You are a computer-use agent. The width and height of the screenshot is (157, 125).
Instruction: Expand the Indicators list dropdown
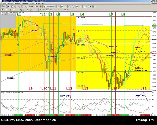(86, 6)
